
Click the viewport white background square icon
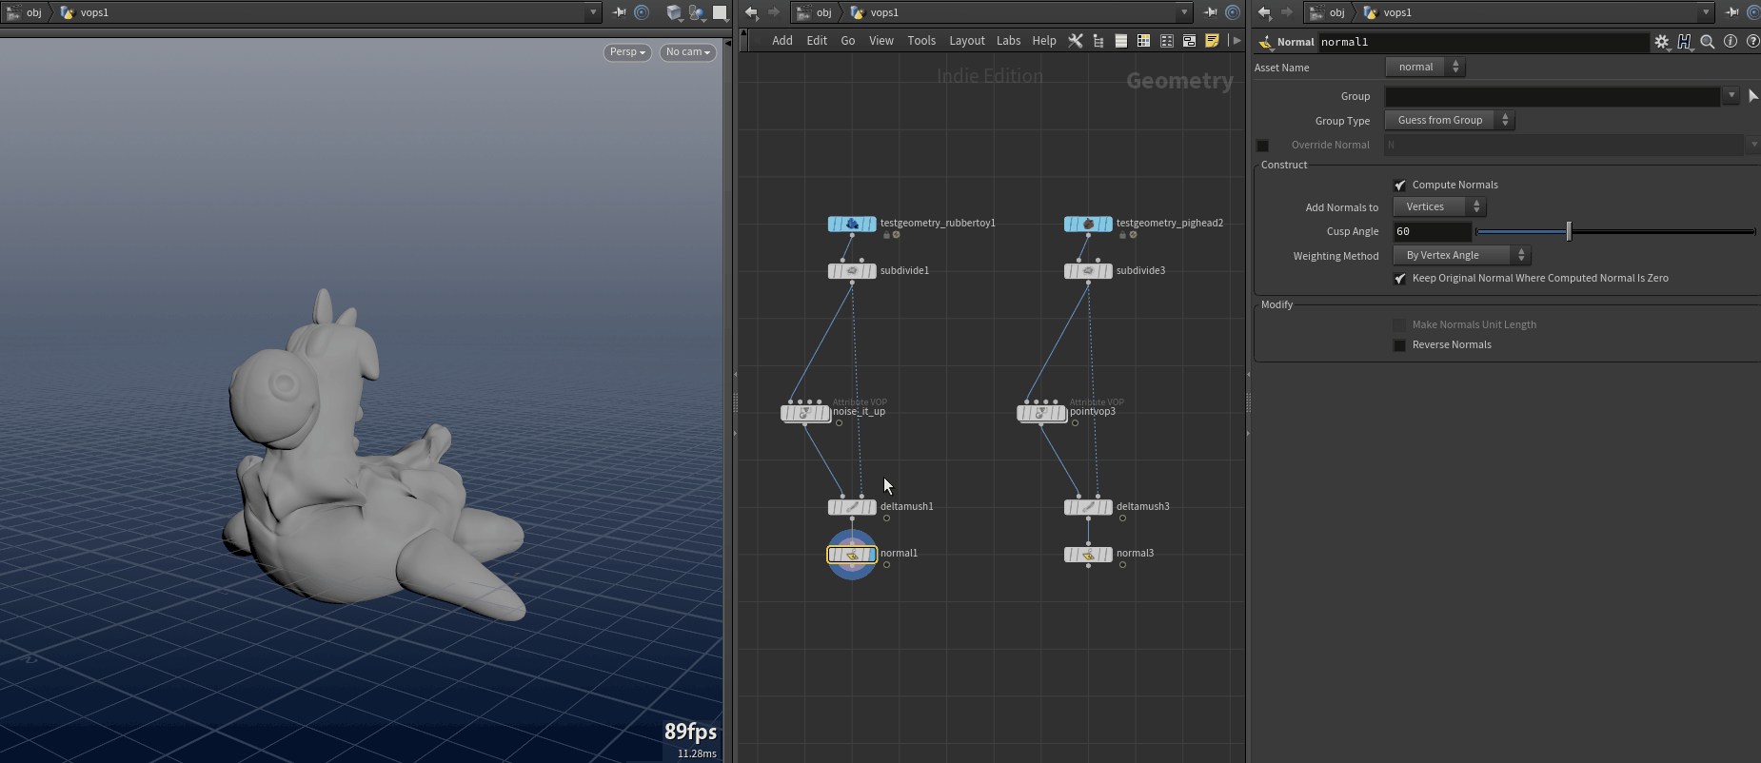point(721,12)
